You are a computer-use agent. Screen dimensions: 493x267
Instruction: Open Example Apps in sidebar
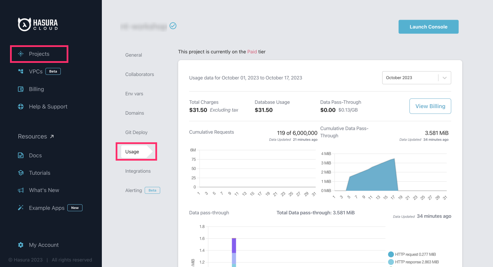pos(46,208)
